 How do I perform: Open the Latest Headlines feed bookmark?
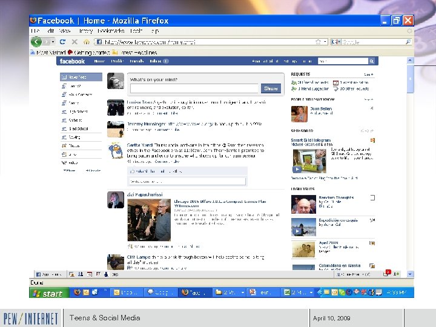pos(135,52)
